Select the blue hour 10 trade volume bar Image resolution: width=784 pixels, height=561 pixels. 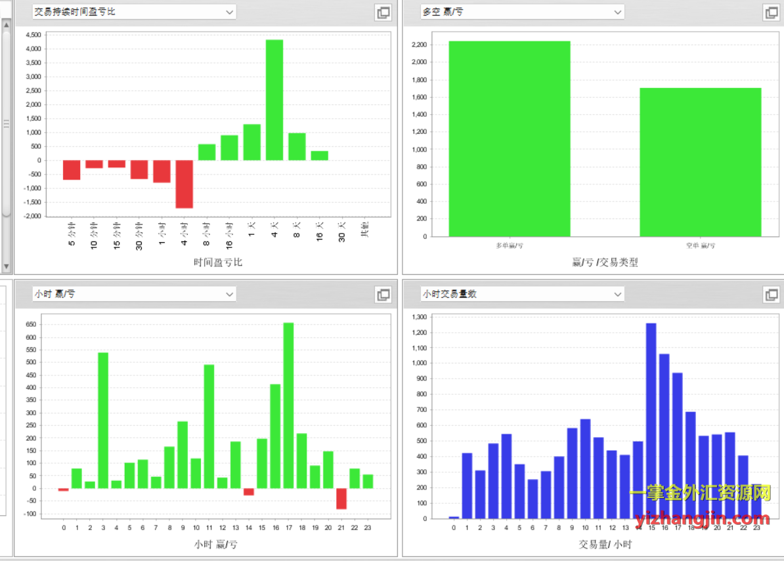(x=585, y=468)
